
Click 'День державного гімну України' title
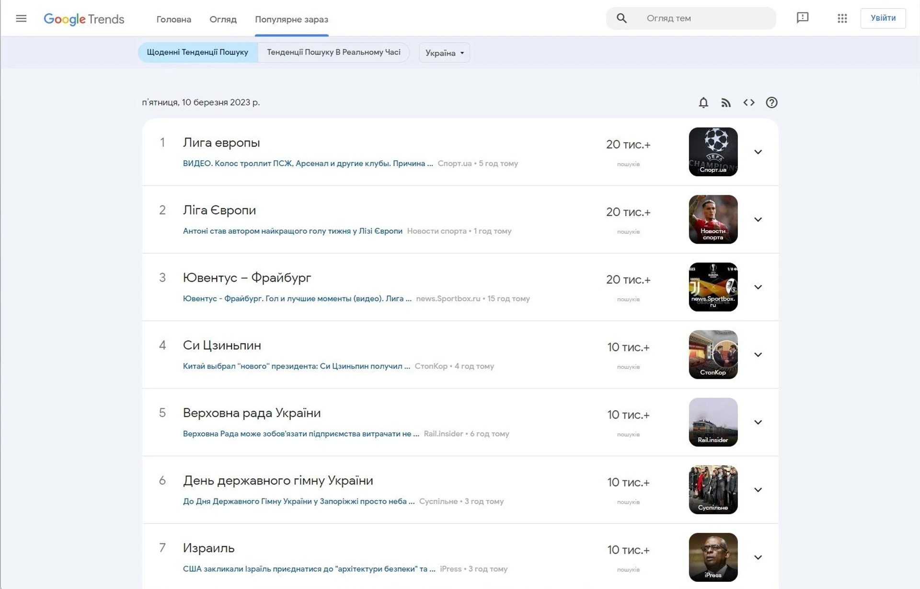[278, 480]
